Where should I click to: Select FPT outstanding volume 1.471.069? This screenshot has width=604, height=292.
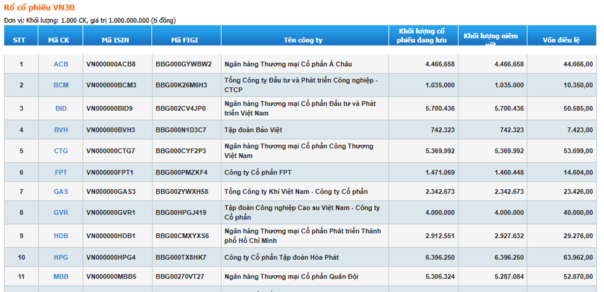point(440,173)
